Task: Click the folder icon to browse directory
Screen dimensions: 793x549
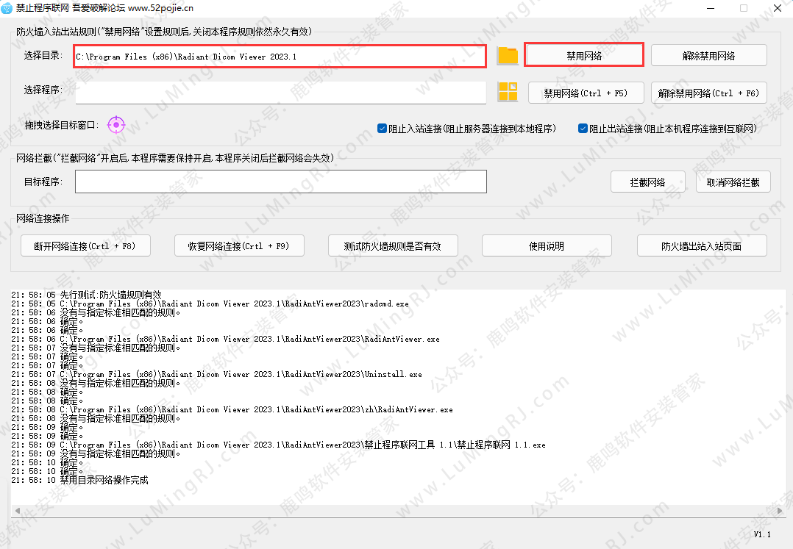Action: [x=508, y=56]
